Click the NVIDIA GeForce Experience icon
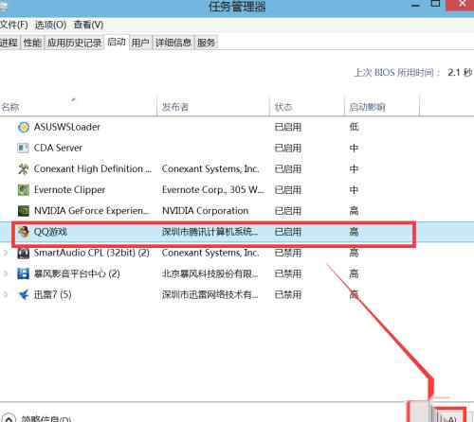This screenshot has height=422, width=474. [23, 211]
